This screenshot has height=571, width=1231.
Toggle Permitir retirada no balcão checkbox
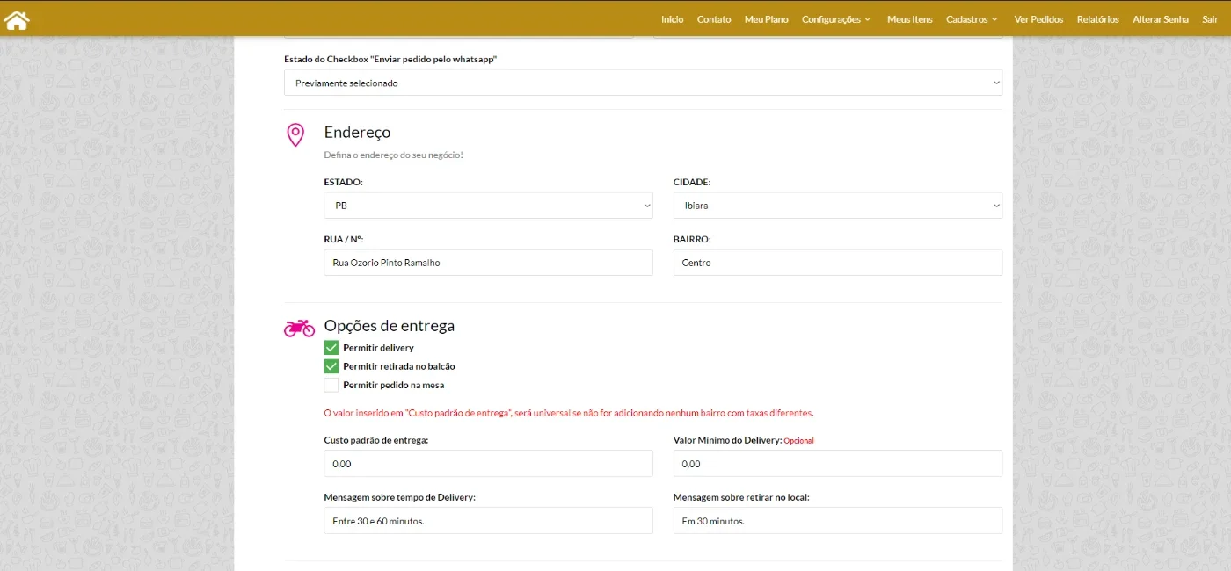click(x=331, y=366)
